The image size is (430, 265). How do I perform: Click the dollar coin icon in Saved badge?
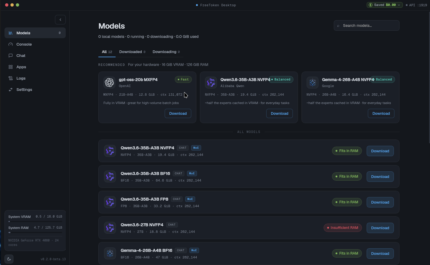(x=371, y=5)
